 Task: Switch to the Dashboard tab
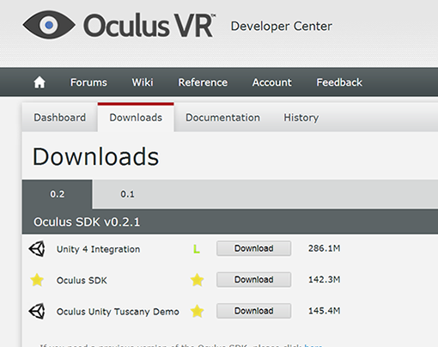pos(60,118)
